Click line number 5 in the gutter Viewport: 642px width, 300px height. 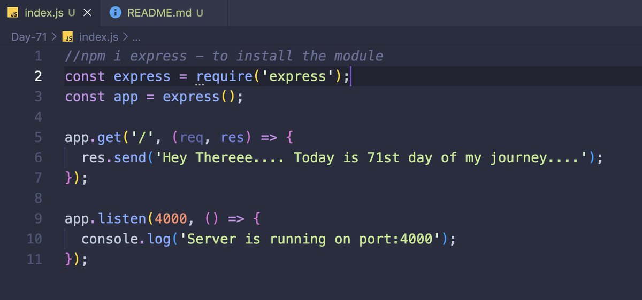37,137
